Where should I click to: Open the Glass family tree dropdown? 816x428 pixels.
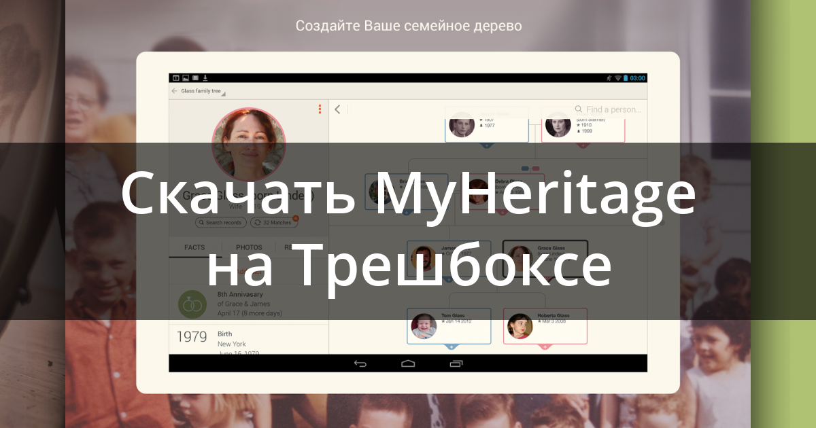202,91
